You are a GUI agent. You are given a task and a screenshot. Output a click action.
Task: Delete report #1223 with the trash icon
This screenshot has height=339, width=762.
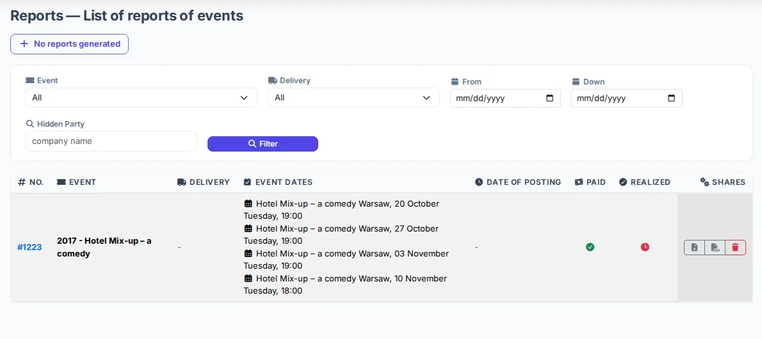[x=735, y=247]
